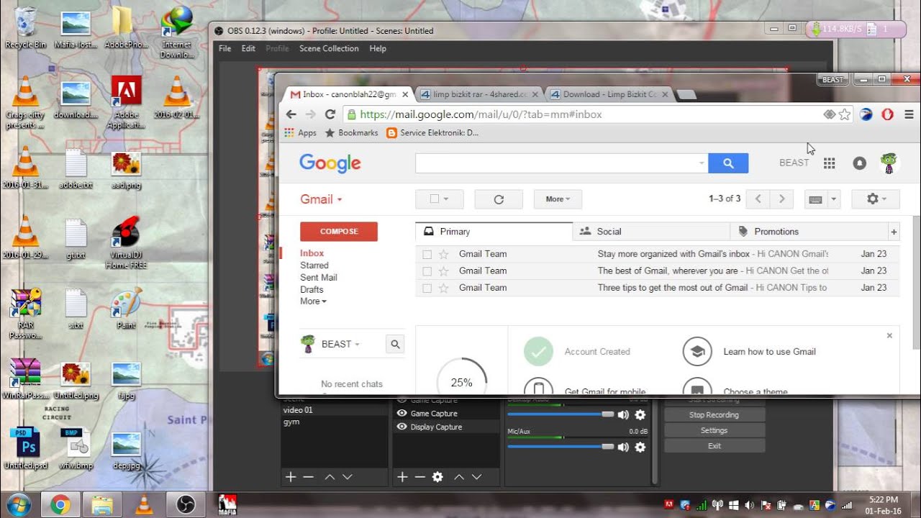The image size is (921, 518).
Task: Open Gmail settings gear dropdown
Action: pyautogui.click(x=876, y=199)
